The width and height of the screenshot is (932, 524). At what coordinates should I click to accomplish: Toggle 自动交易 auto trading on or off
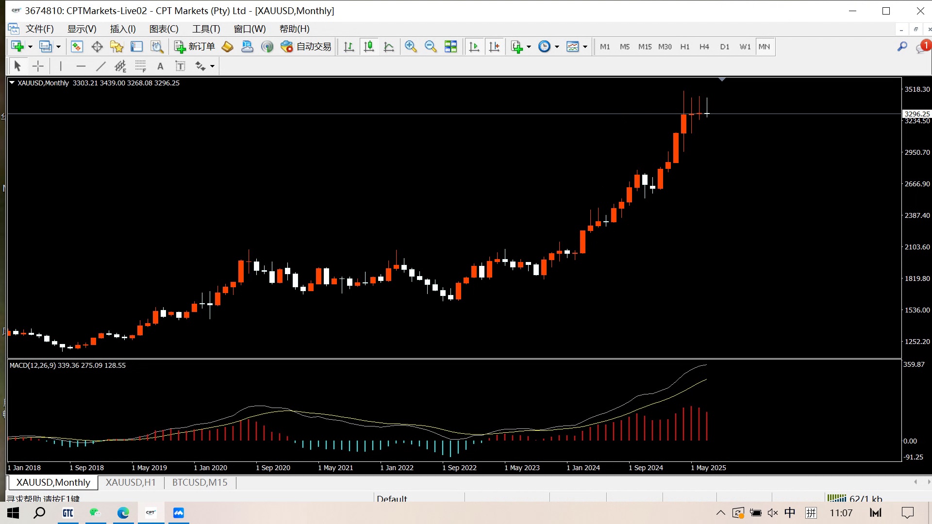[x=306, y=47]
